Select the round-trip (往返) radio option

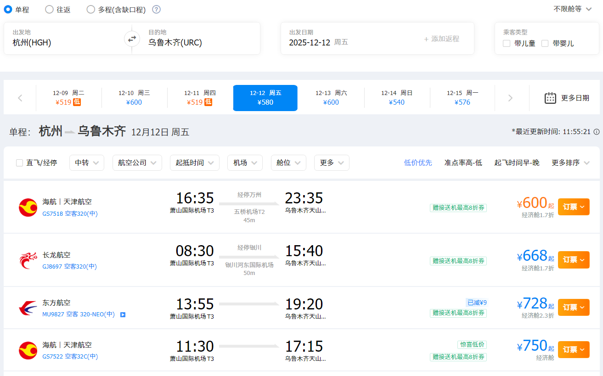coord(50,10)
